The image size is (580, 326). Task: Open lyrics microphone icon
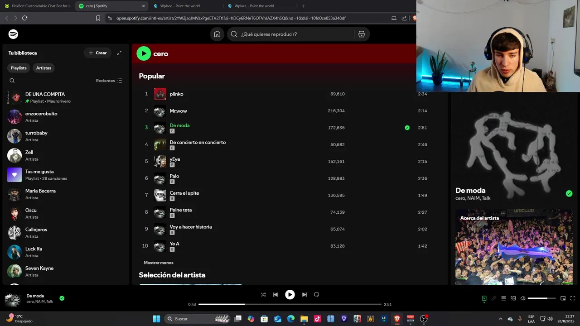[494, 298]
